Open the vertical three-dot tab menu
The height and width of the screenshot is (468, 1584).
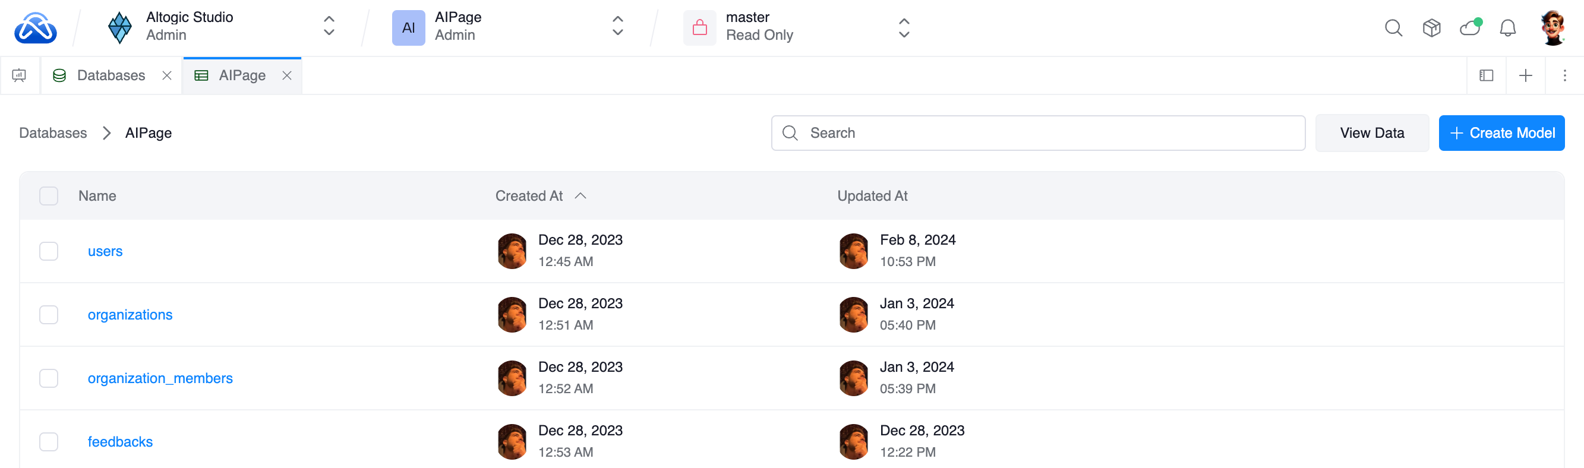coord(1564,75)
